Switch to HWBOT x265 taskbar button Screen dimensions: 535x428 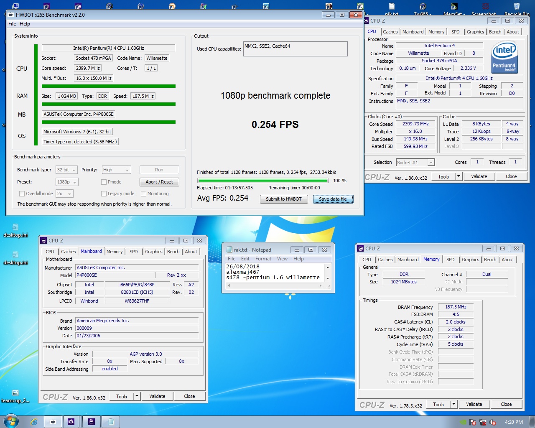(x=53, y=422)
